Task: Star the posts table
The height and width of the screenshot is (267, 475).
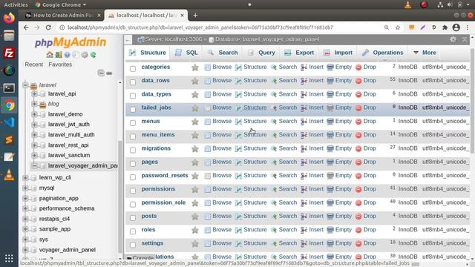Action: (x=195, y=217)
